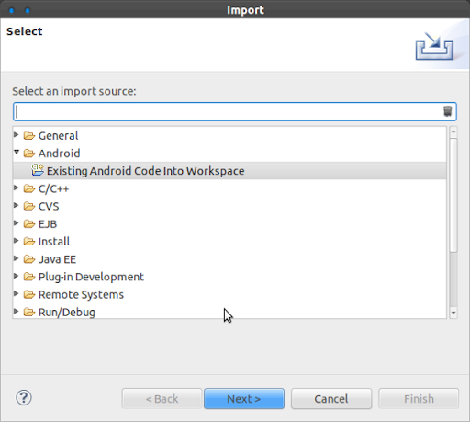Image resolution: width=470 pixels, height=422 pixels.
Task: Click the scrollbar up arrow
Action: [453, 132]
